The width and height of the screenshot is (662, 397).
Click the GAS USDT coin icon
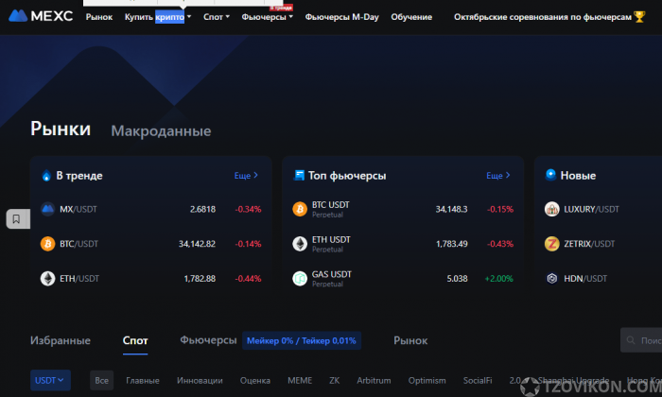300,279
